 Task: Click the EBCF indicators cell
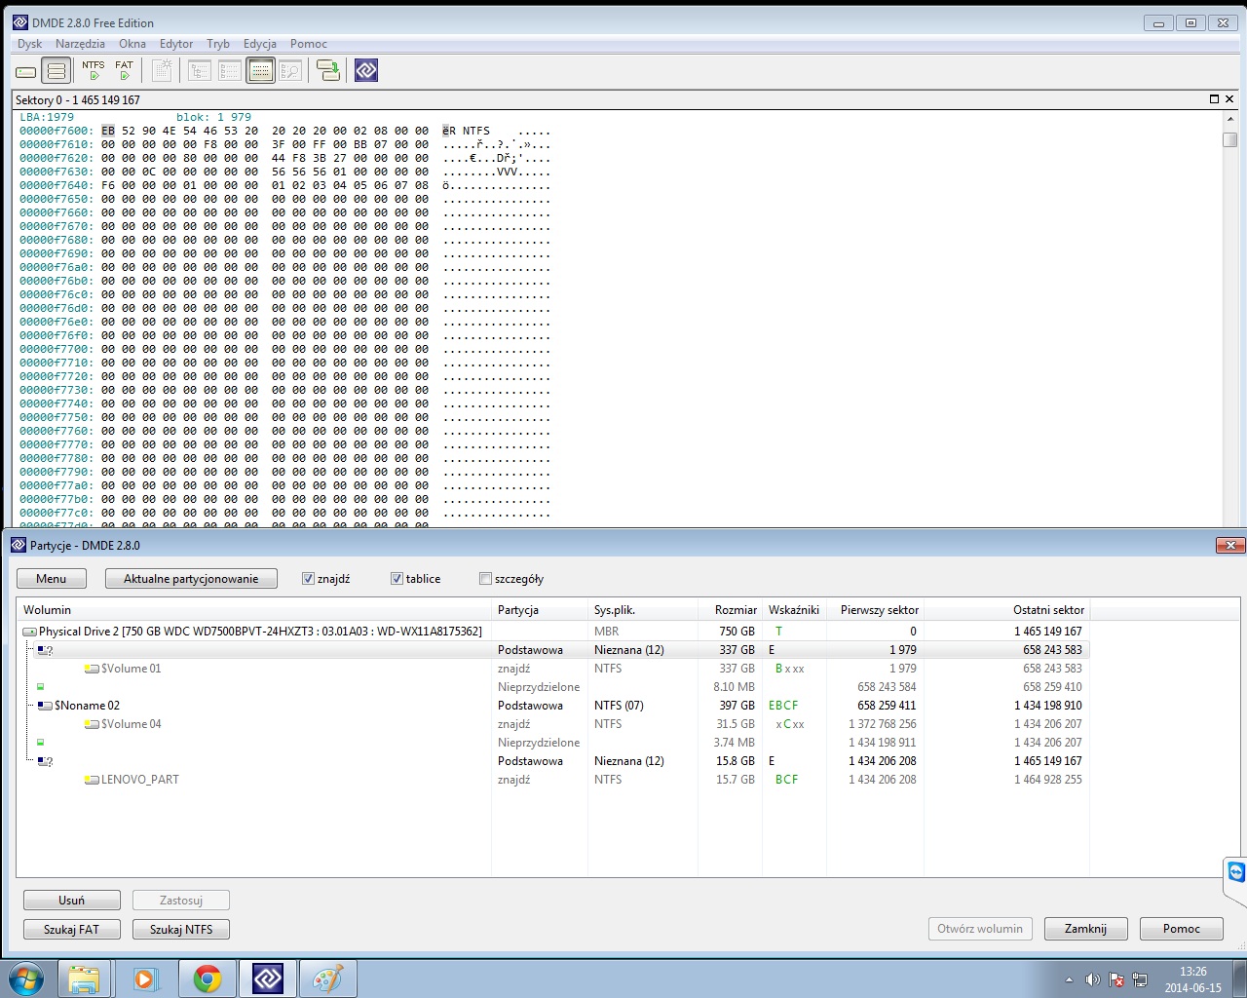coord(783,706)
